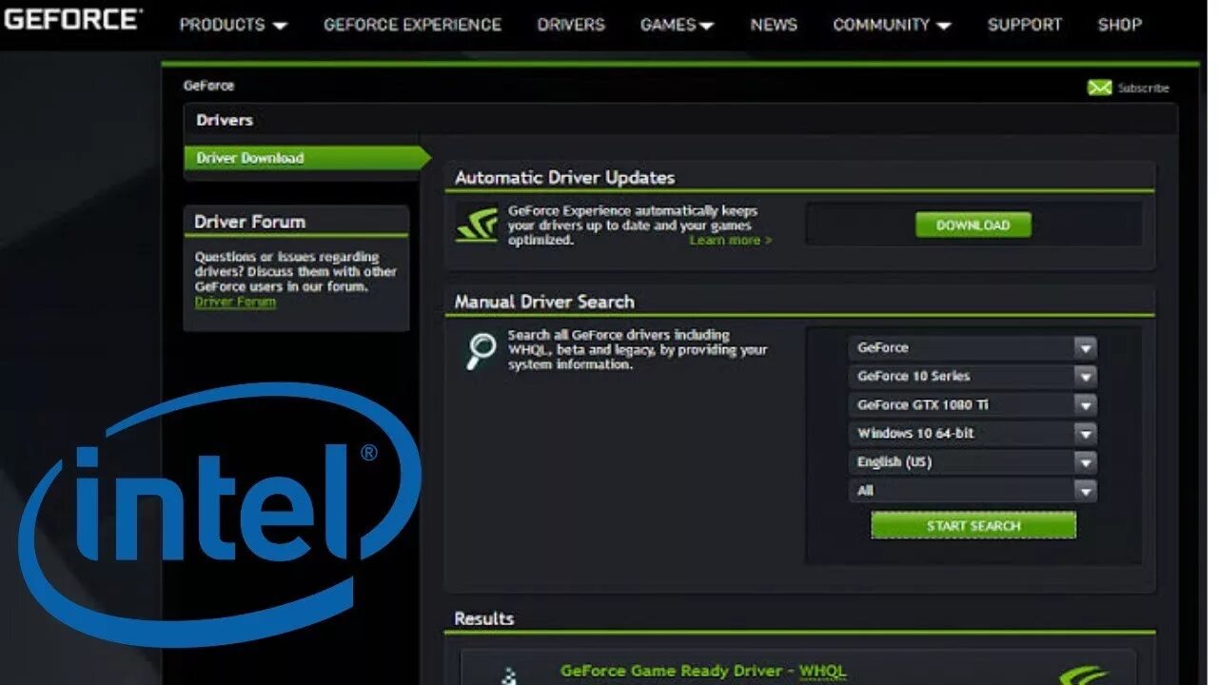Expand the Games menu
This screenshot has width=1218, height=685.
(677, 25)
